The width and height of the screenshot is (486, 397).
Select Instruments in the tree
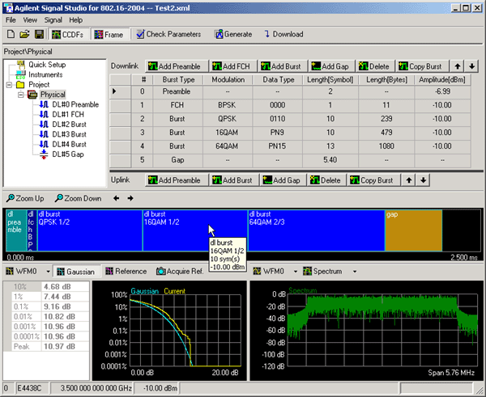click(45, 74)
